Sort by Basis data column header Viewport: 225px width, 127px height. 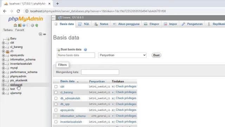tap(67, 81)
